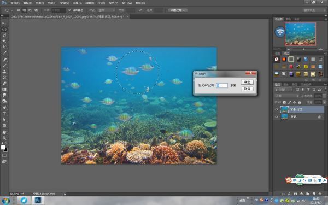Click the lock transparent pixels icon
The height and width of the screenshot is (205, 328).
(x=284, y=102)
